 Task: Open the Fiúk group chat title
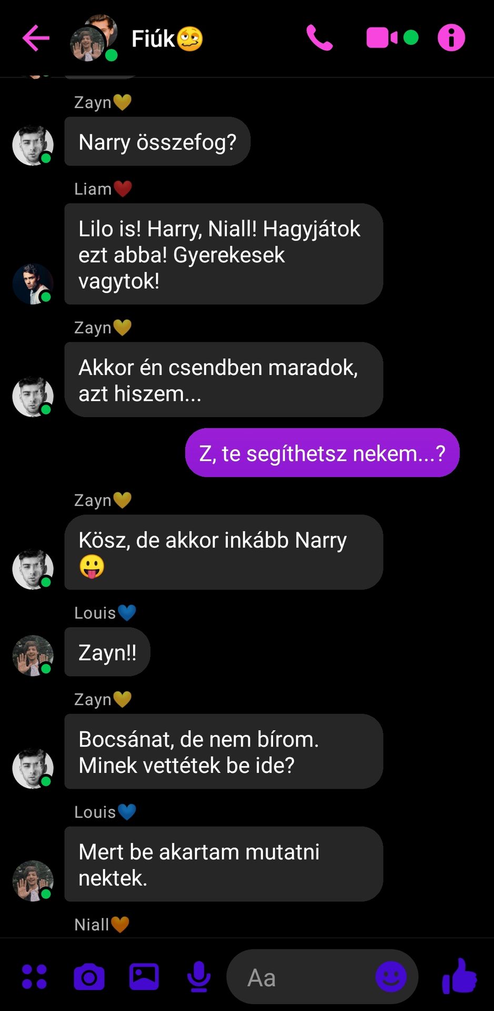point(166,38)
